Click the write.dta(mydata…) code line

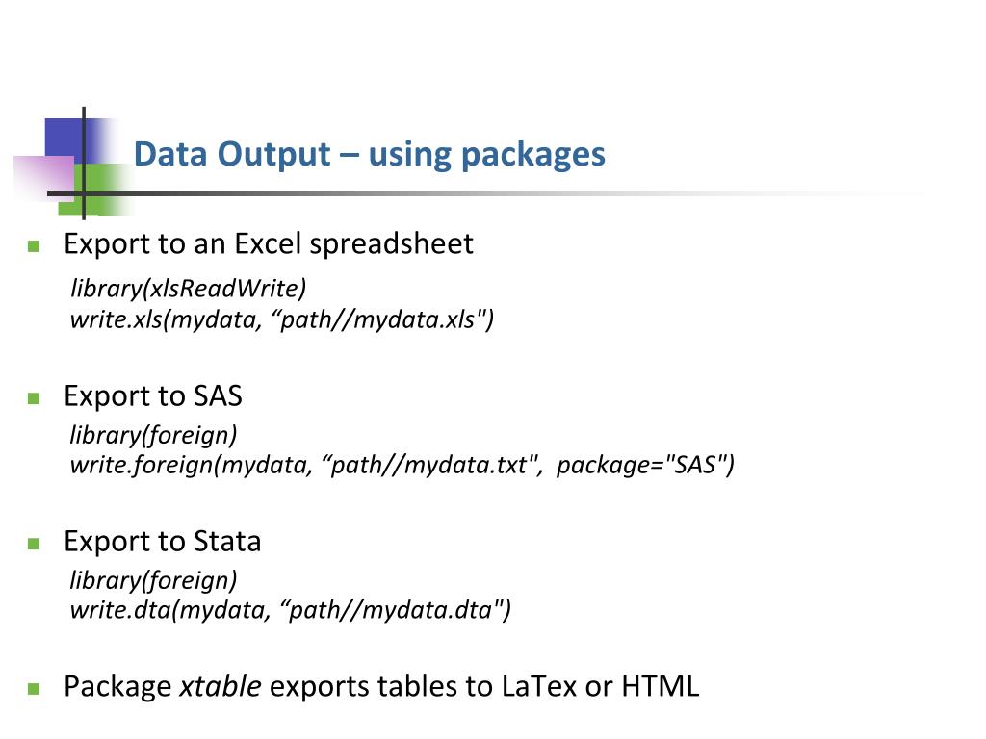coord(291,610)
